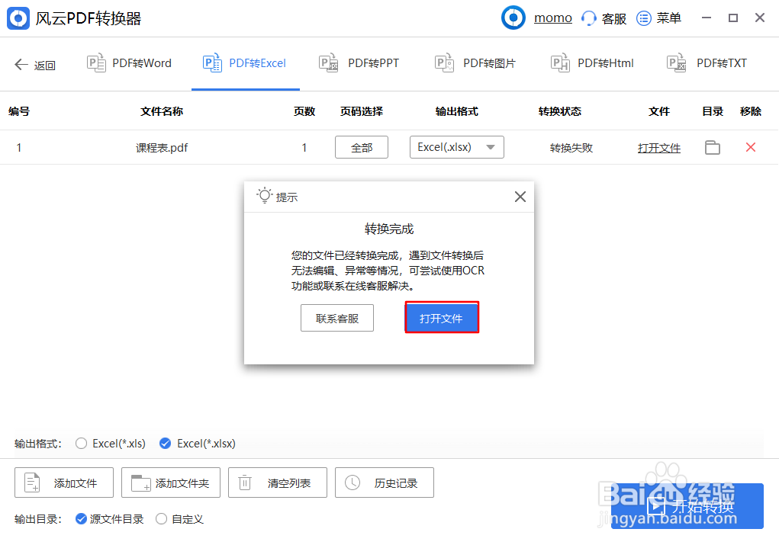Click the 全部 page selection button

tap(362, 147)
